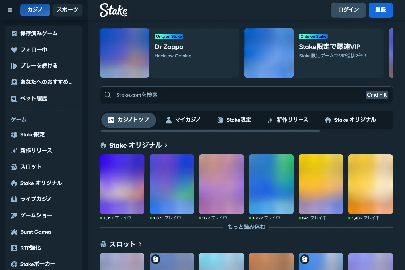Click the magnifier icon in search bar
The height and width of the screenshot is (270, 405).
pyautogui.click(x=108, y=95)
